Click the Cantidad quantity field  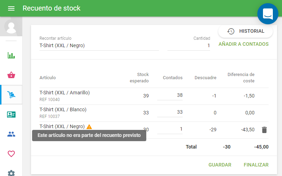(189, 46)
